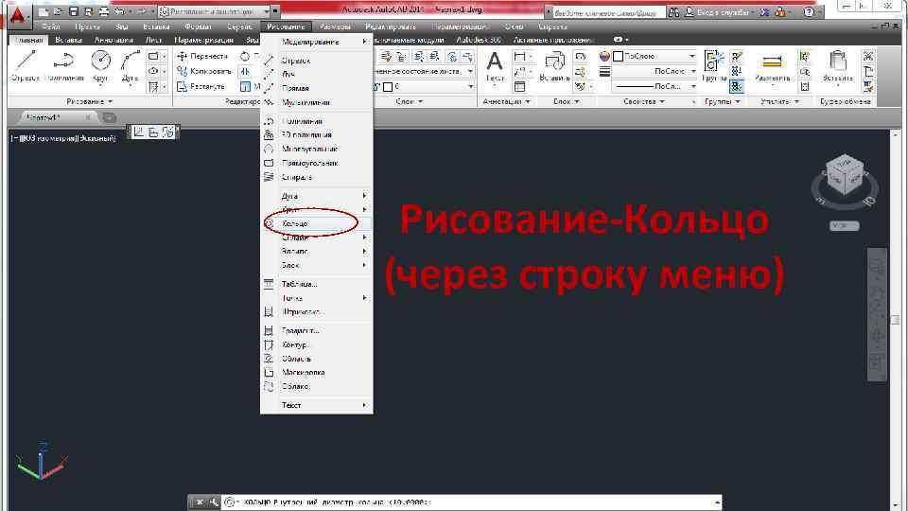Click the Help question mark icon

[809, 11]
